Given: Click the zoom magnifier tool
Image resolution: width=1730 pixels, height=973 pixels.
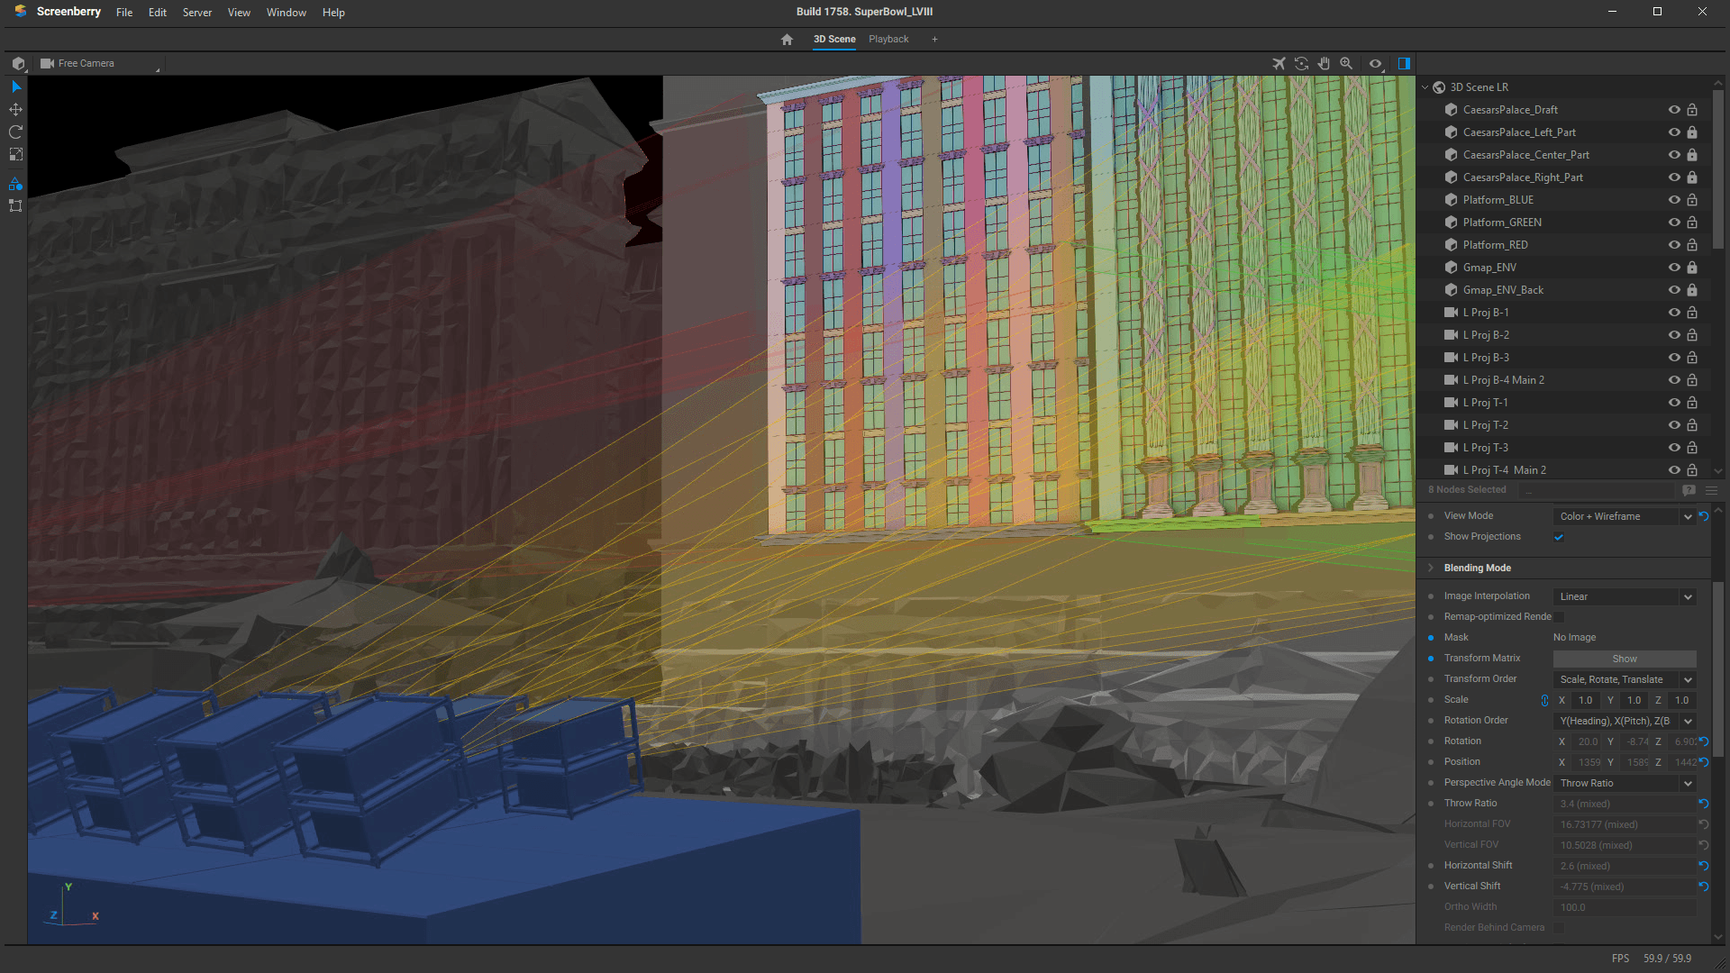Looking at the screenshot, I should click(x=1346, y=63).
